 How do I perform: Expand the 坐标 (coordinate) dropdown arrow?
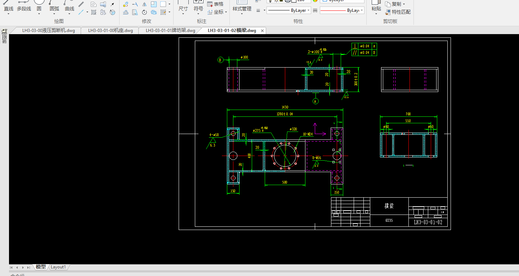pos(226,12)
